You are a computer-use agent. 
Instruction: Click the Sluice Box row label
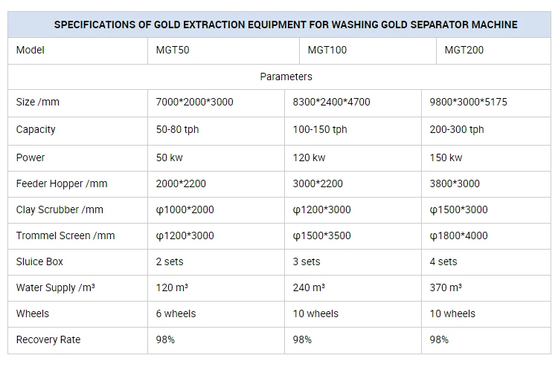click(39, 261)
